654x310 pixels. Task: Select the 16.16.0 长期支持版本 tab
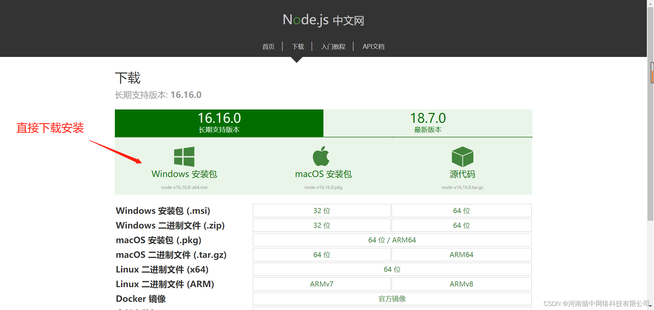coord(219,123)
